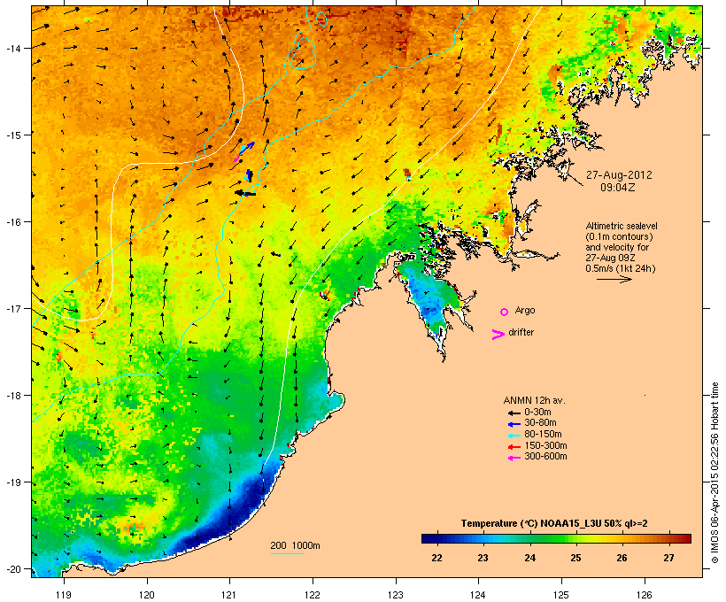The image size is (726, 602).
Task: Click the '(0.1m contours)' caption line
Action: coord(619,236)
